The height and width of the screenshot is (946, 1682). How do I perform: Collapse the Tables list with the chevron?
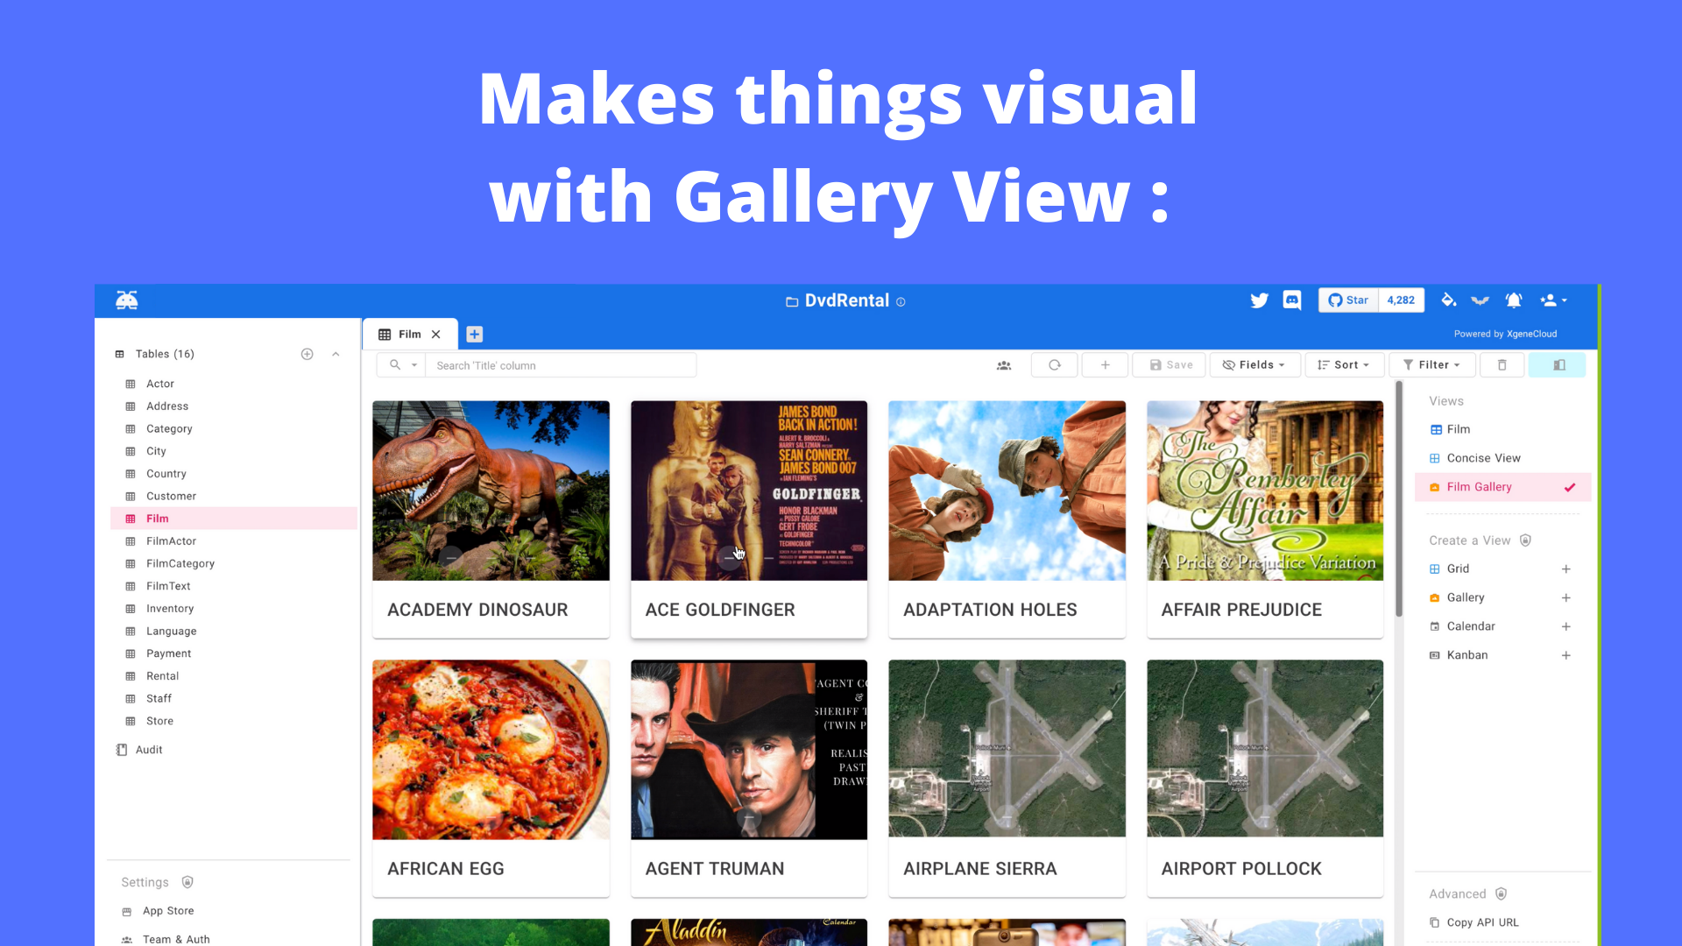(336, 354)
